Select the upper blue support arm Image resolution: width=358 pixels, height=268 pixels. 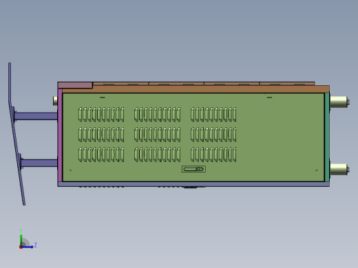click(x=36, y=116)
